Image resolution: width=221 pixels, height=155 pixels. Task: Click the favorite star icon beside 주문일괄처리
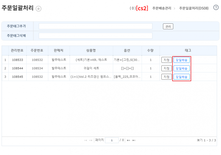click(38, 9)
